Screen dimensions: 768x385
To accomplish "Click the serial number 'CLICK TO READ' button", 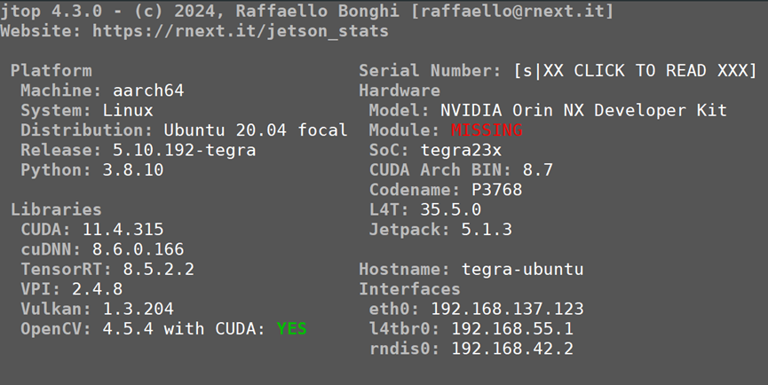I will pos(636,70).
